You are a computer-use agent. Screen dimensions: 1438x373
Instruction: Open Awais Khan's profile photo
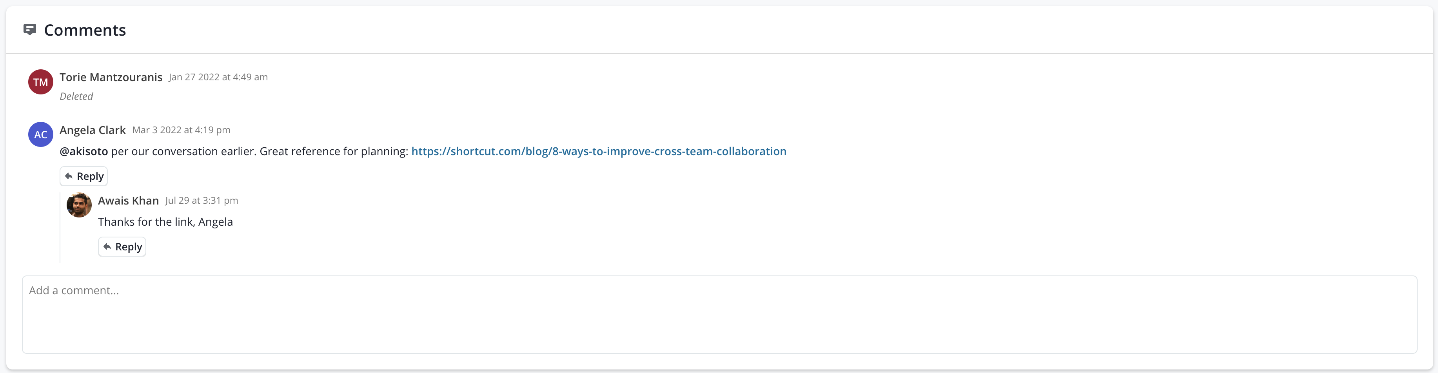click(x=79, y=205)
